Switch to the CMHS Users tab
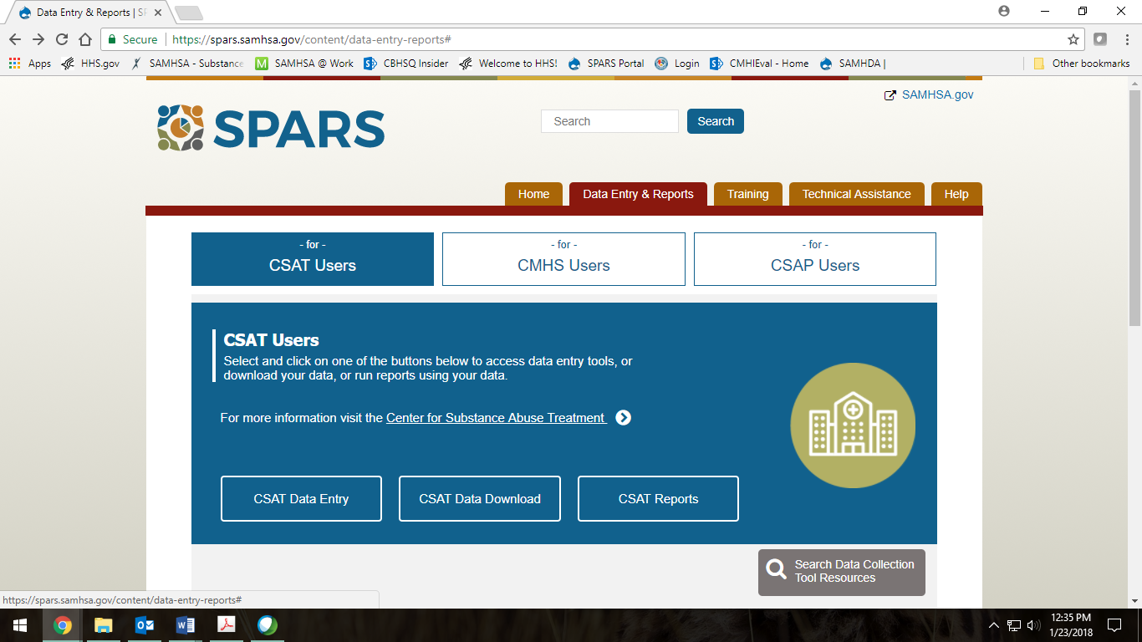This screenshot has width=1142, height=642. (x=563, y=259)
